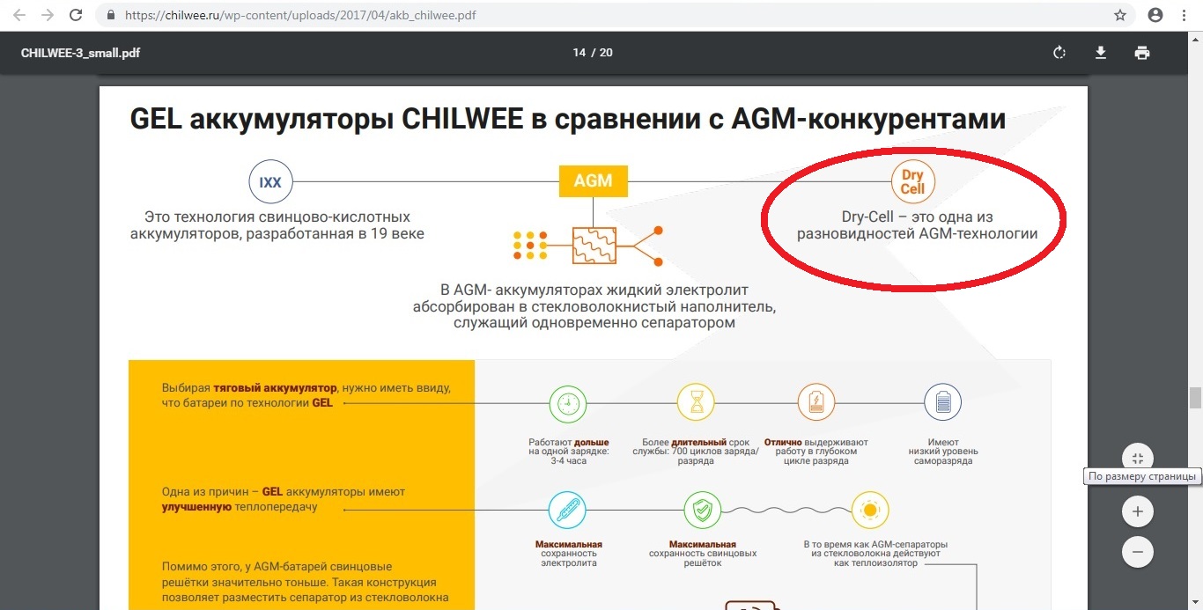Click the address bar URL
Screen dimensions: 1203x610
(x=302, y=15)
